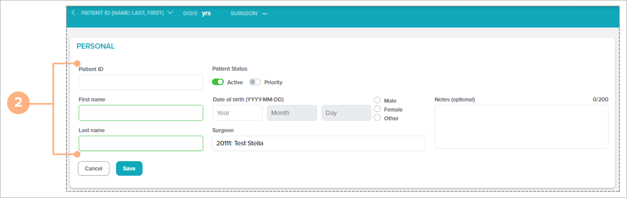The image size is (627, 198).
Task: Click inside the Notes (optional) text area
Action: 521,127
